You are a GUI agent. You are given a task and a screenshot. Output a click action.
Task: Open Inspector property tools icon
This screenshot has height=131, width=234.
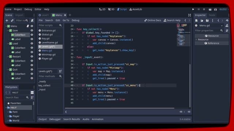(x=227, y=31)
